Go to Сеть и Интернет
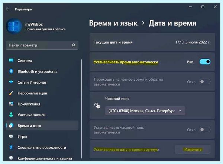 pyautogui.click(x=42, y=82)
